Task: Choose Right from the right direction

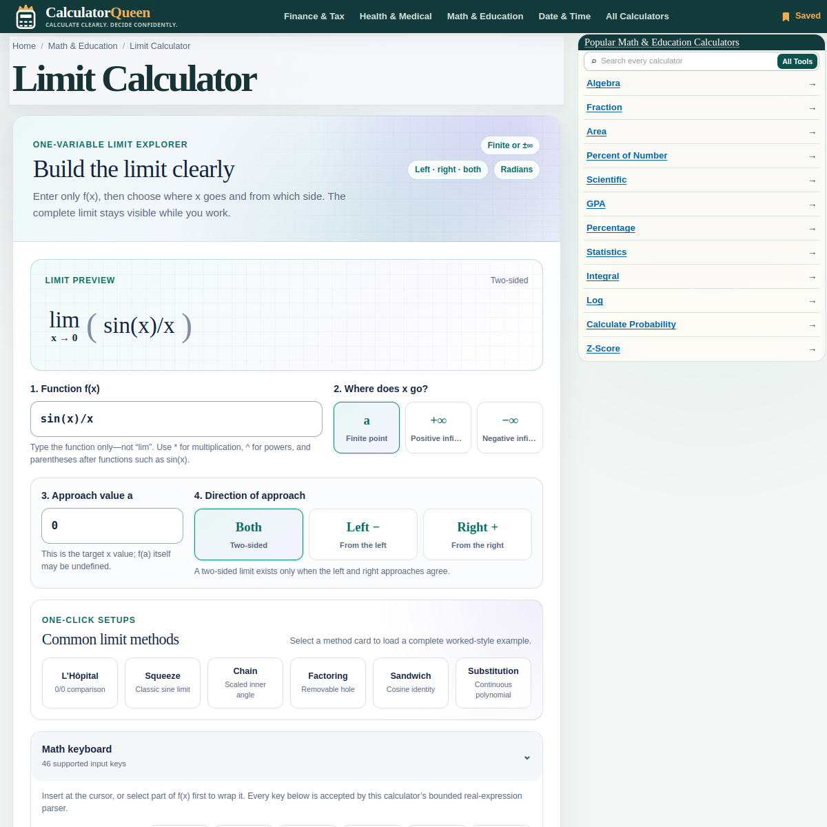Action: 478,534
